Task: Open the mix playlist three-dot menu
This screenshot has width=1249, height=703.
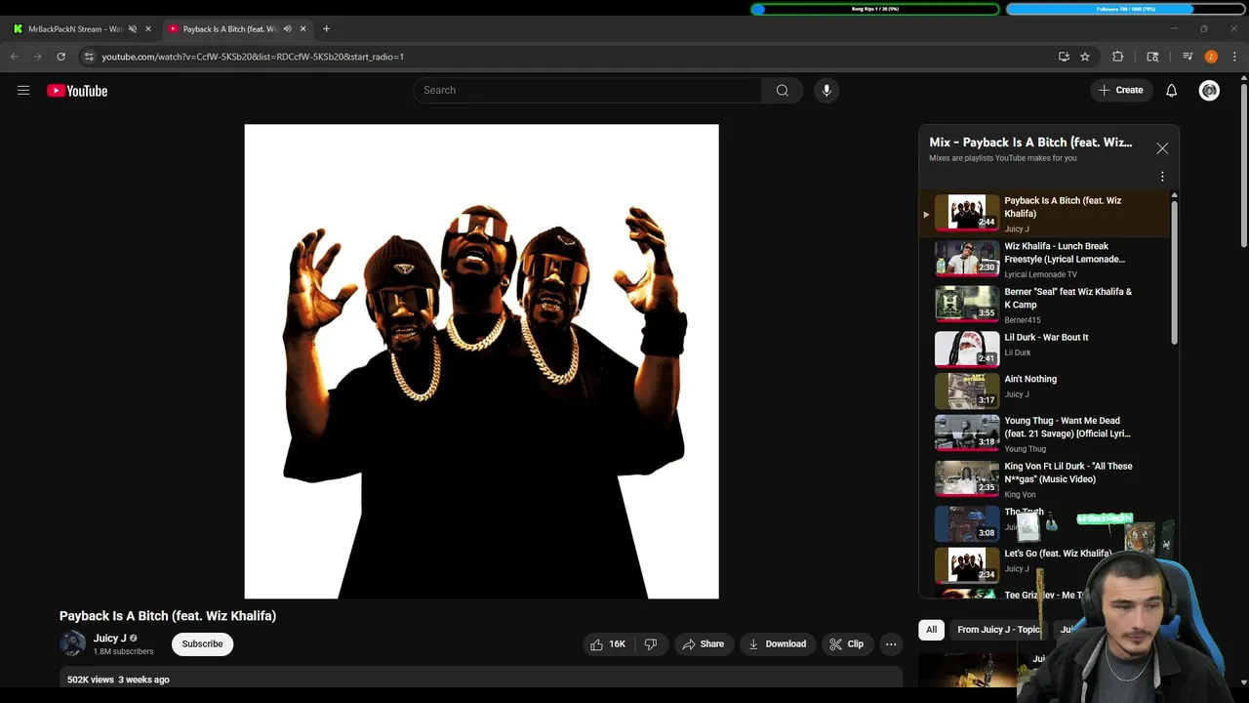Action: (1162, 177)
